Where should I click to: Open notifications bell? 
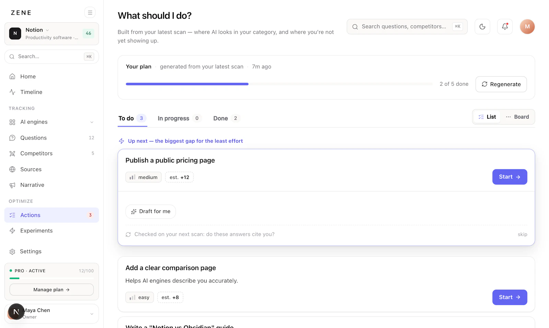[505, 26]
